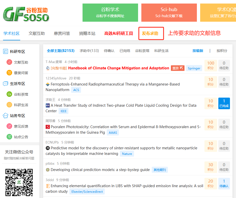Click the GFsoso site logo
Viewport: 236px width, 198px height.
(x=26, y=14)
